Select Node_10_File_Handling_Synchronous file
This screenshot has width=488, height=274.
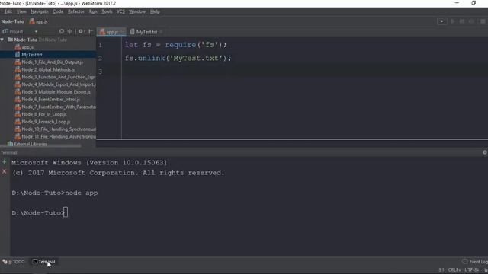click(x=59, y=129)
